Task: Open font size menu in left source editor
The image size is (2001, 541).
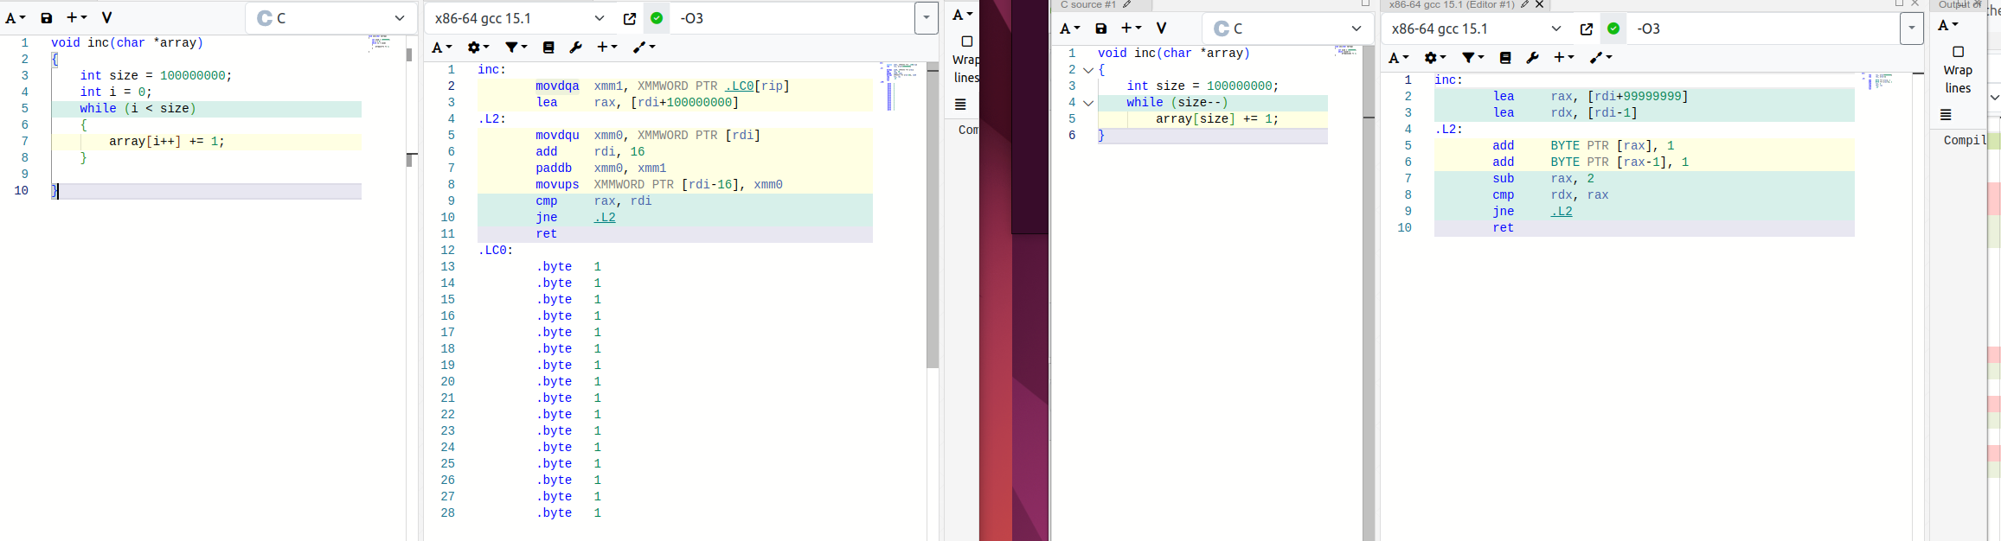Action: (16, 18)
